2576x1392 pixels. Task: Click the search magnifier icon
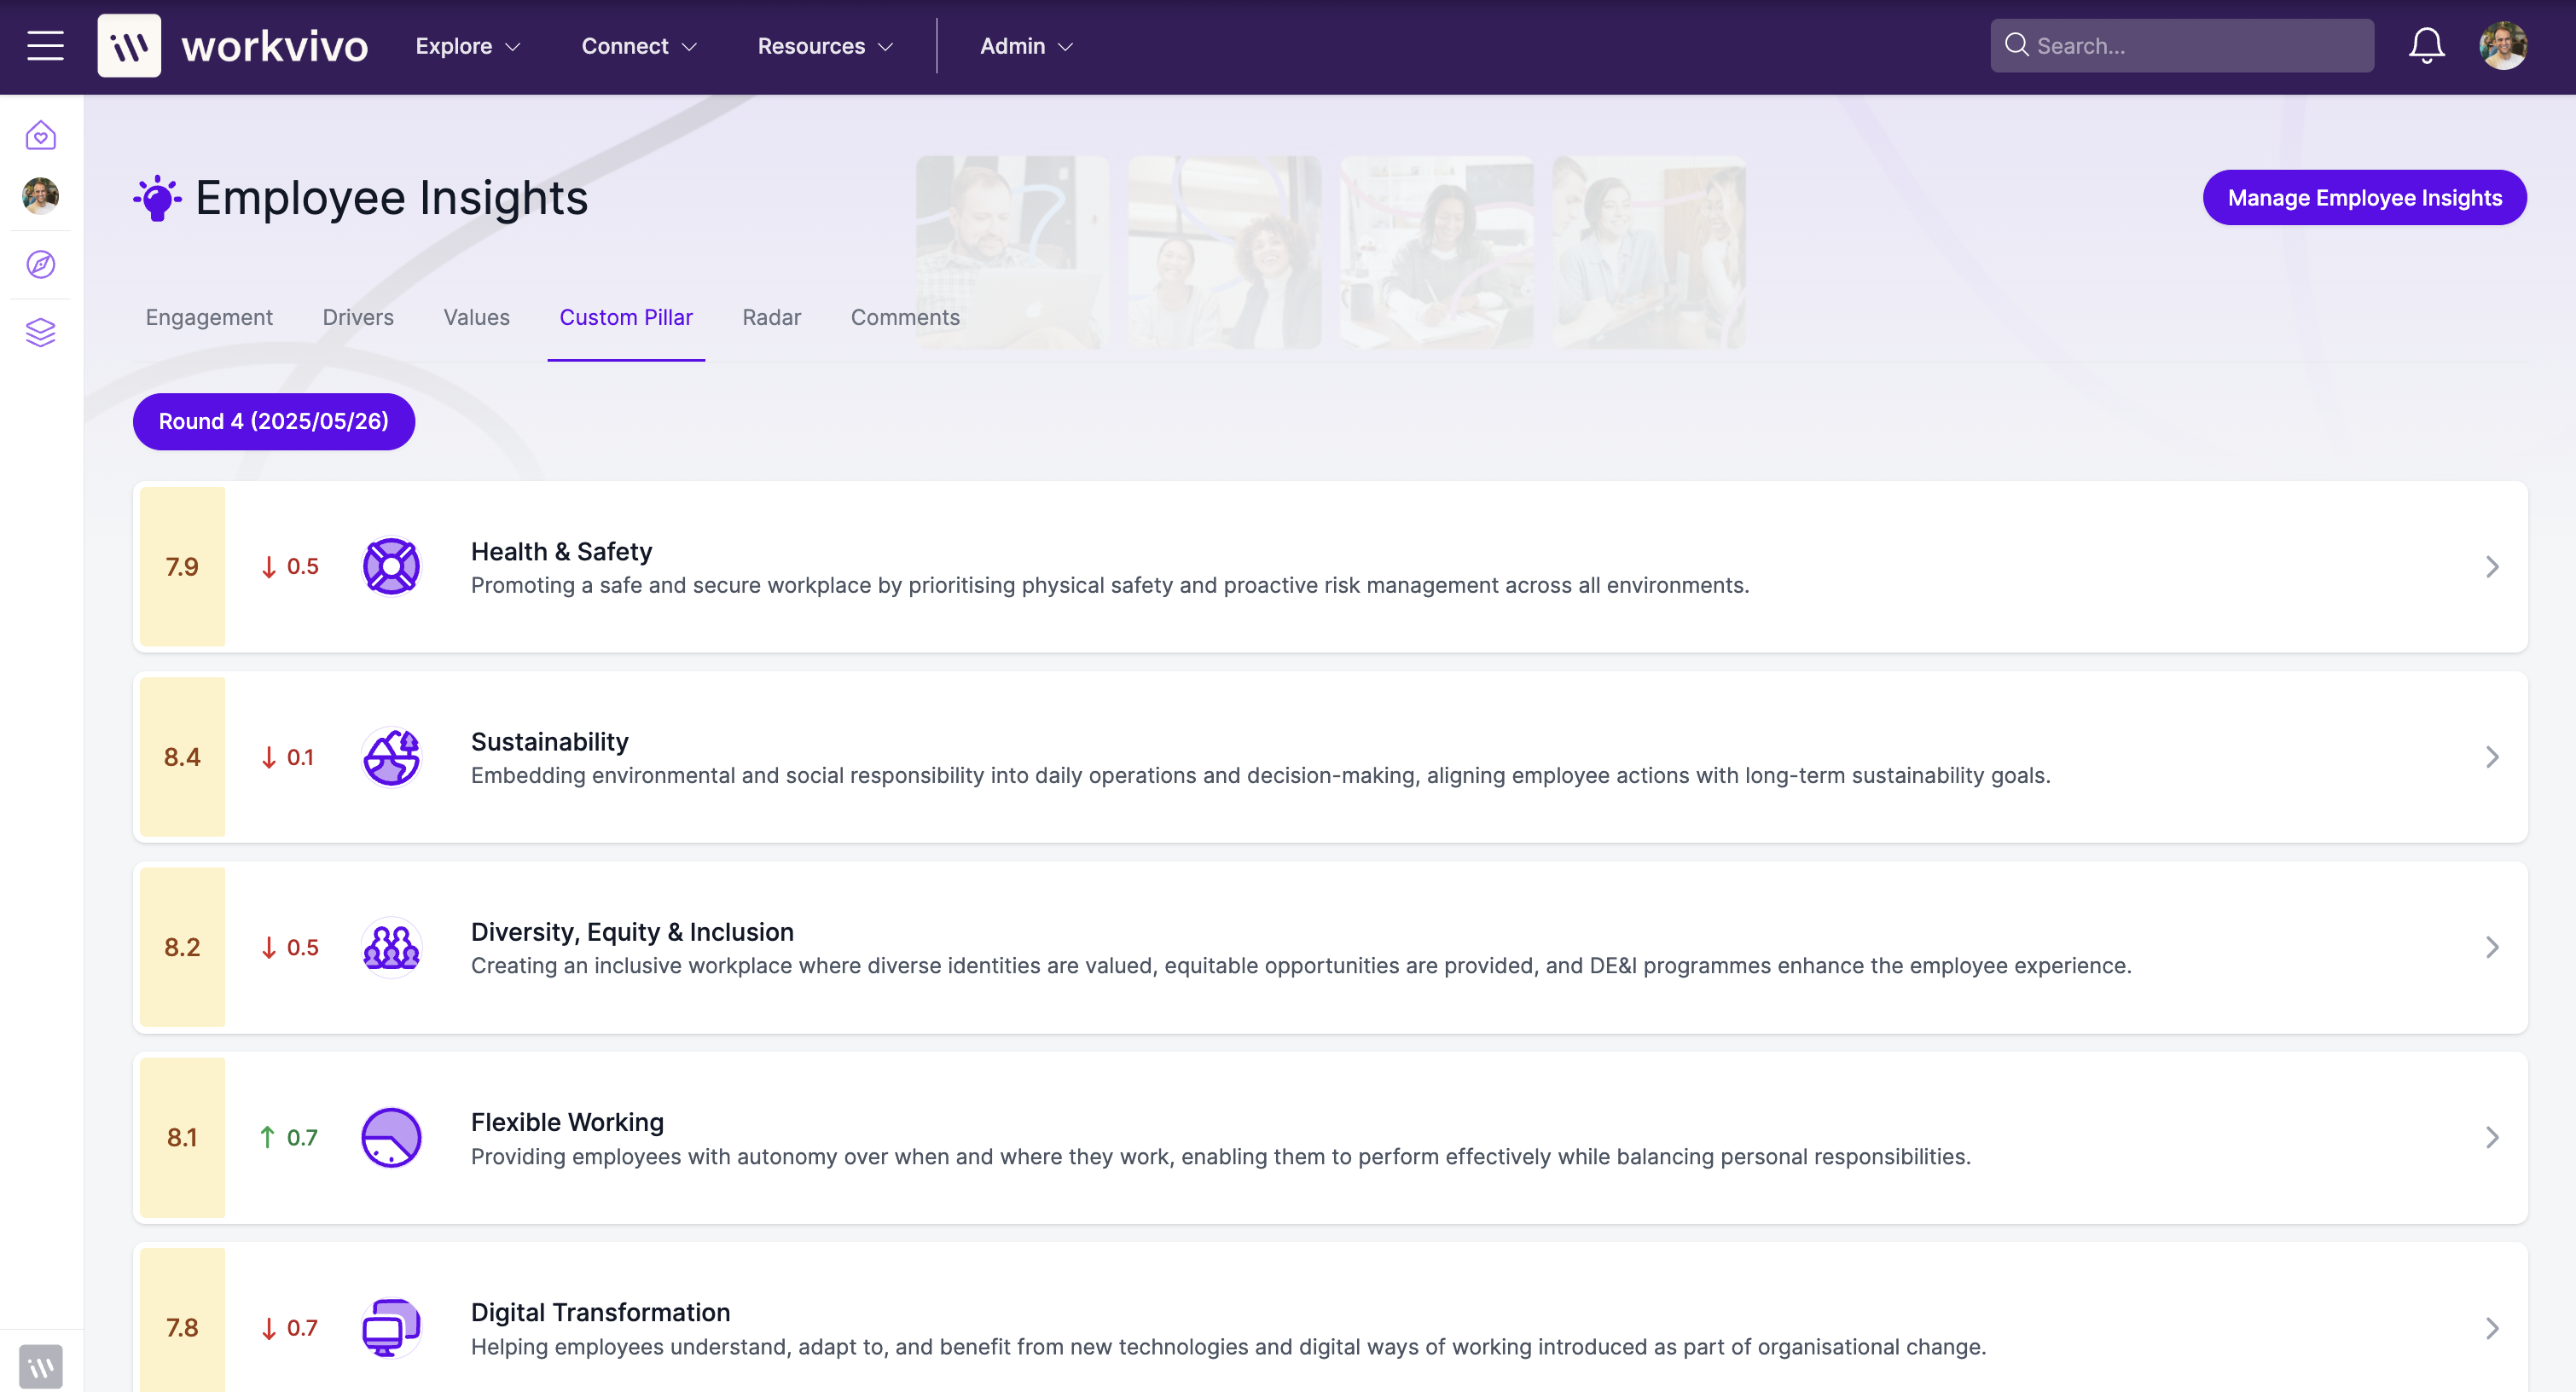2016,46
